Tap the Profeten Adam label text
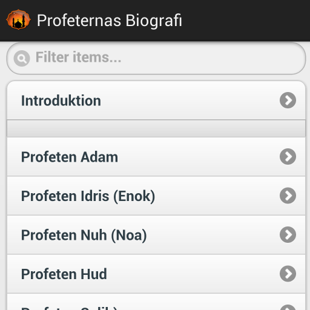 point(70,157)
